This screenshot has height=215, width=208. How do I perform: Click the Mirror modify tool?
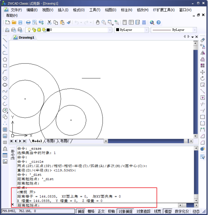[x=202, y=53]
